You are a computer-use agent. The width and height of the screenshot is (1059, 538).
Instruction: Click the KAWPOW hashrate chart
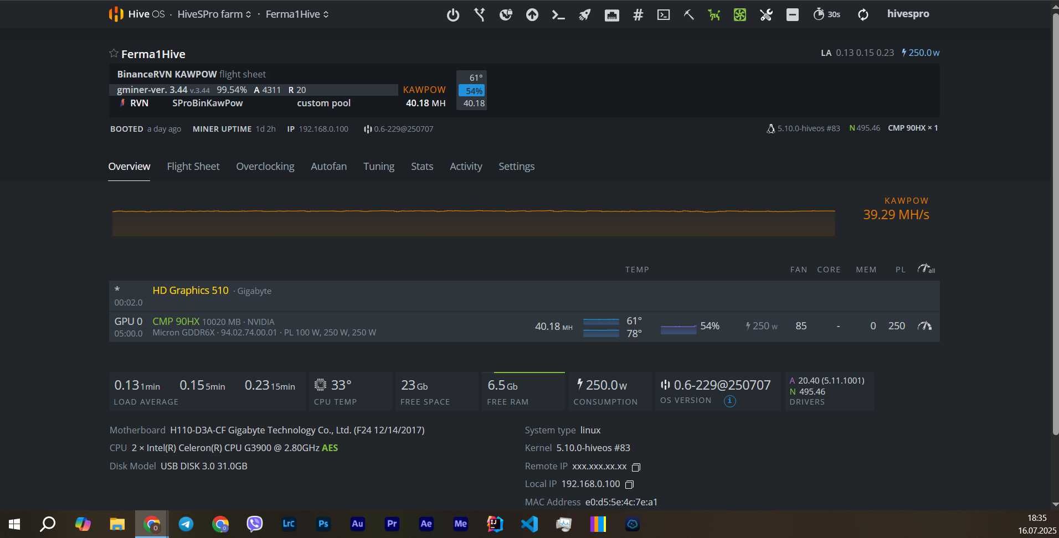coord(474,223)
